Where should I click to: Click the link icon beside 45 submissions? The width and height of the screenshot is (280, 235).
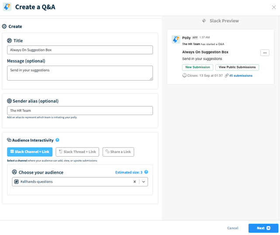227,75
